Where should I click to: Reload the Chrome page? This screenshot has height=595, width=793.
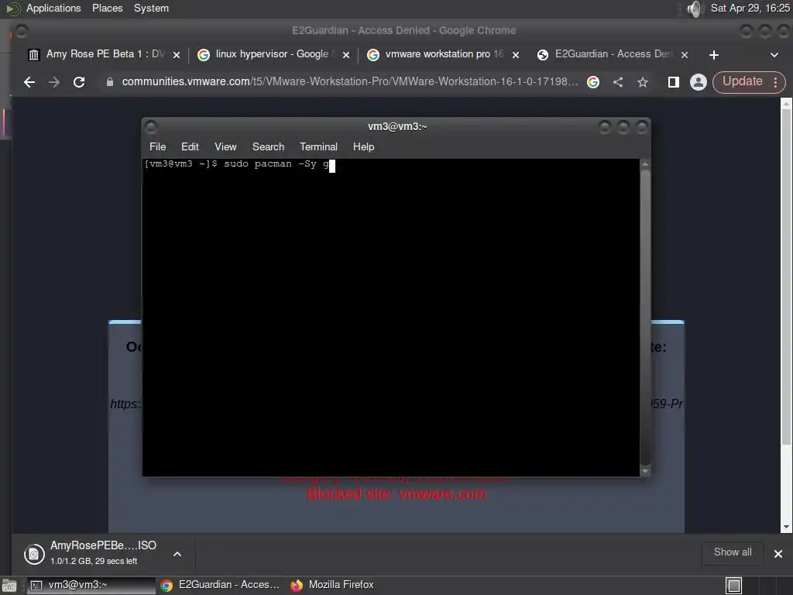pyautogui.click(x=79, y=82)
